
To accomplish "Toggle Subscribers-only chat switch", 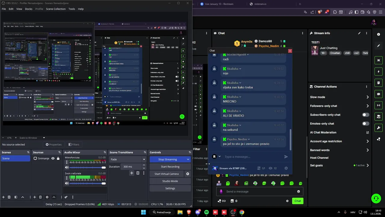I will (365, 115).
